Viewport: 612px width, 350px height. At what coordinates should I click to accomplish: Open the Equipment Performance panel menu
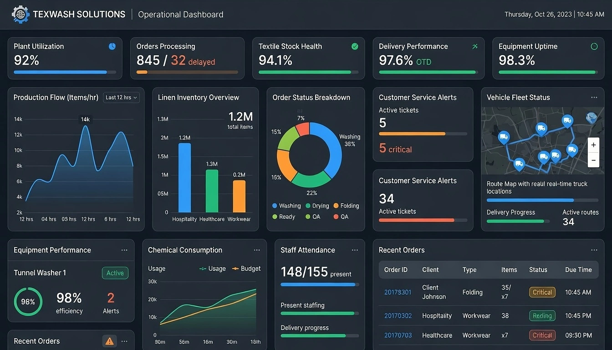pos(124,250)
